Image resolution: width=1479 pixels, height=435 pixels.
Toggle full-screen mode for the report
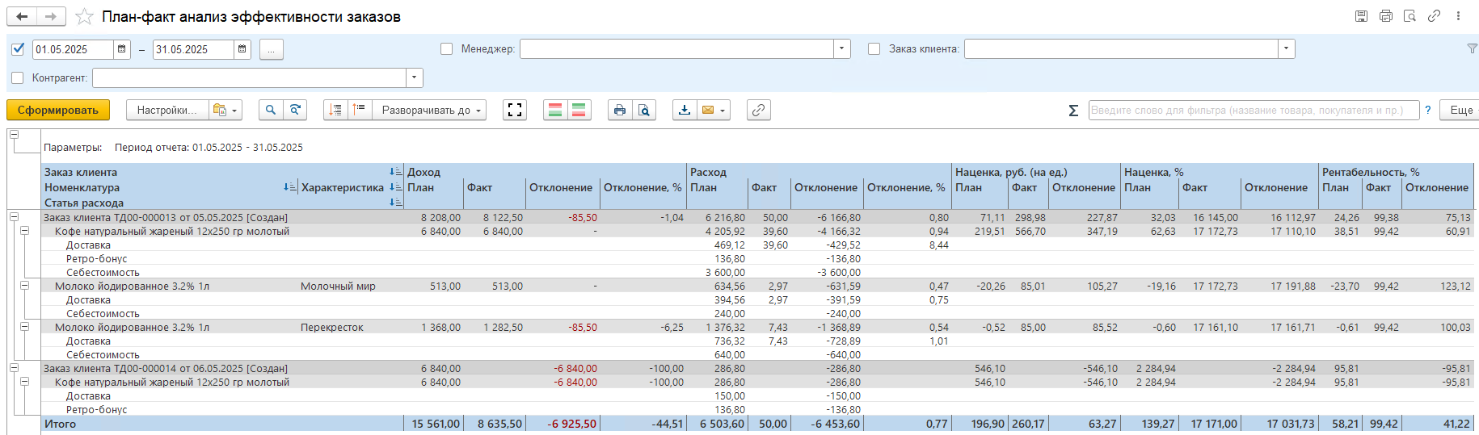click(515, 111)
